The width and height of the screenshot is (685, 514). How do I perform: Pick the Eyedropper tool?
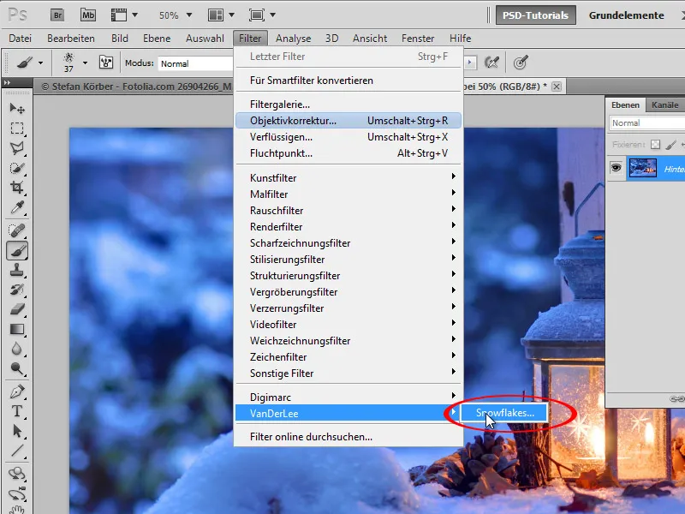coord(11,206)
